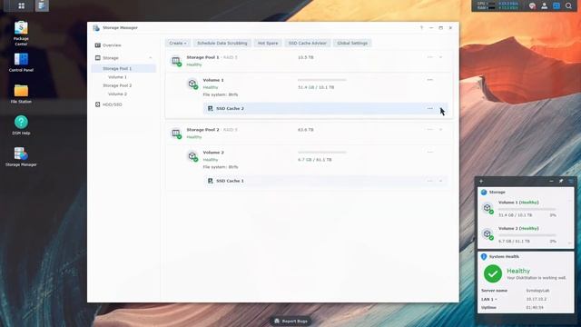Viewport: 581px width, 327px height.
Task: Open HDD/SSD in the sidebar
Action: (x=109, y=104)
